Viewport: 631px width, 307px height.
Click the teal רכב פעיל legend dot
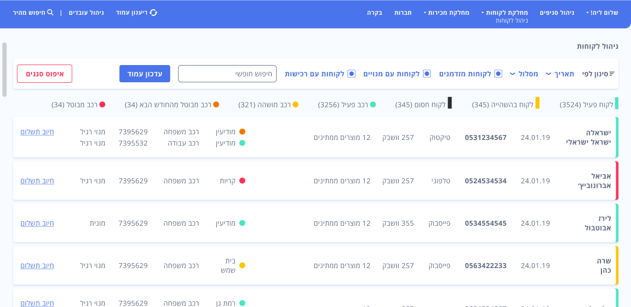(x=373, y=104)
